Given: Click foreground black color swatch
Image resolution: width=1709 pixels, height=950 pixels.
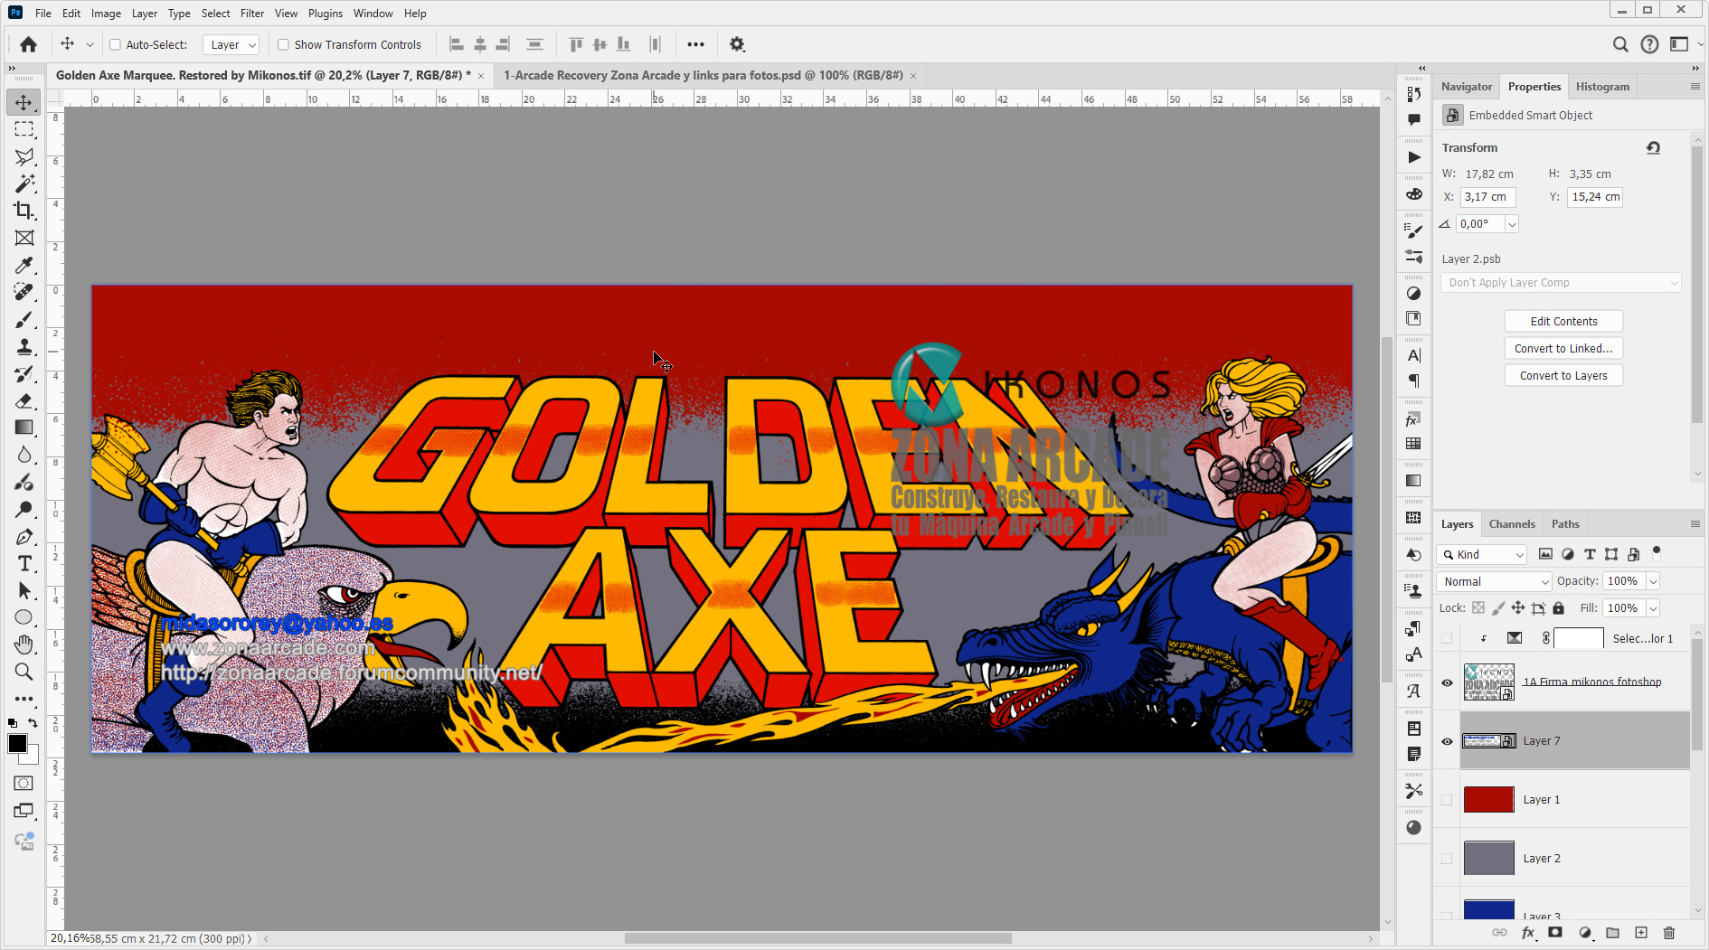Looking at the screenshot, I should pyautogui.click(x=17, y=743).
